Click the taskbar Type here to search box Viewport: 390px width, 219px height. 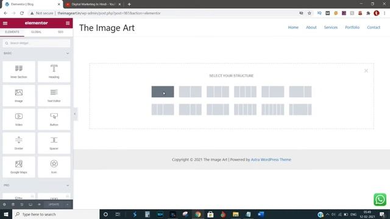point(55,214)
